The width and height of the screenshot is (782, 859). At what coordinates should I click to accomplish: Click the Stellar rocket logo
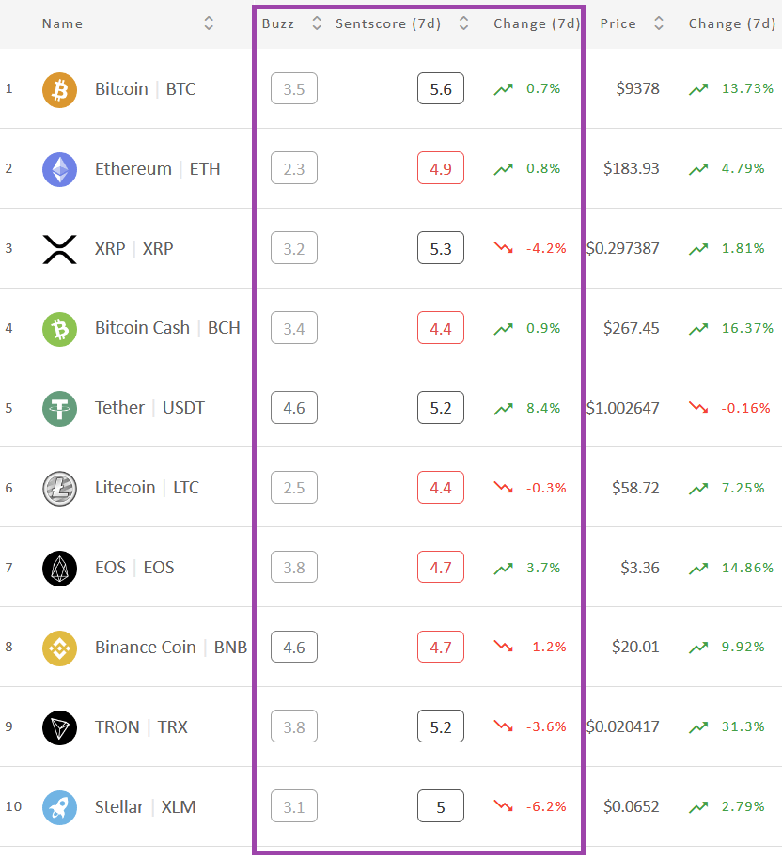(60, 808)
